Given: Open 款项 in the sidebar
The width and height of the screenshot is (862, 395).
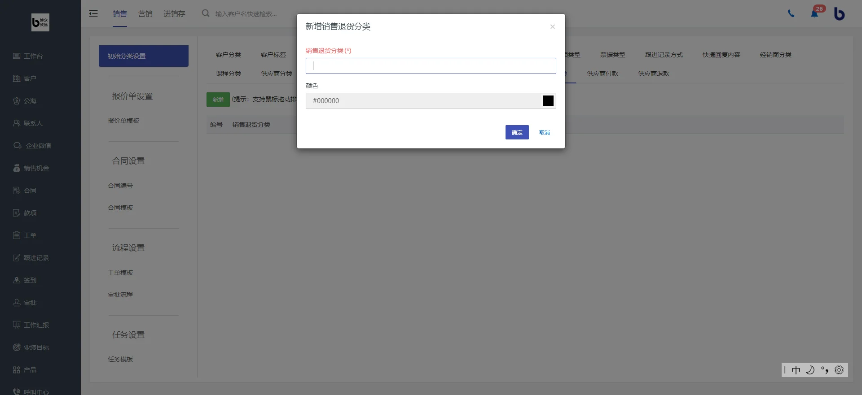Looking at the screenshot, I should point(25,213).
